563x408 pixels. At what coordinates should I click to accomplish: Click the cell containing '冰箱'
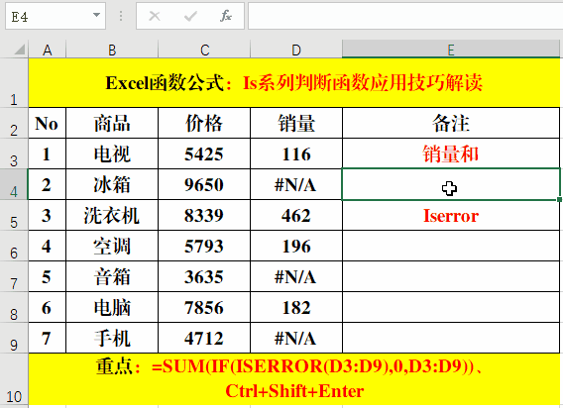[112, 184]
